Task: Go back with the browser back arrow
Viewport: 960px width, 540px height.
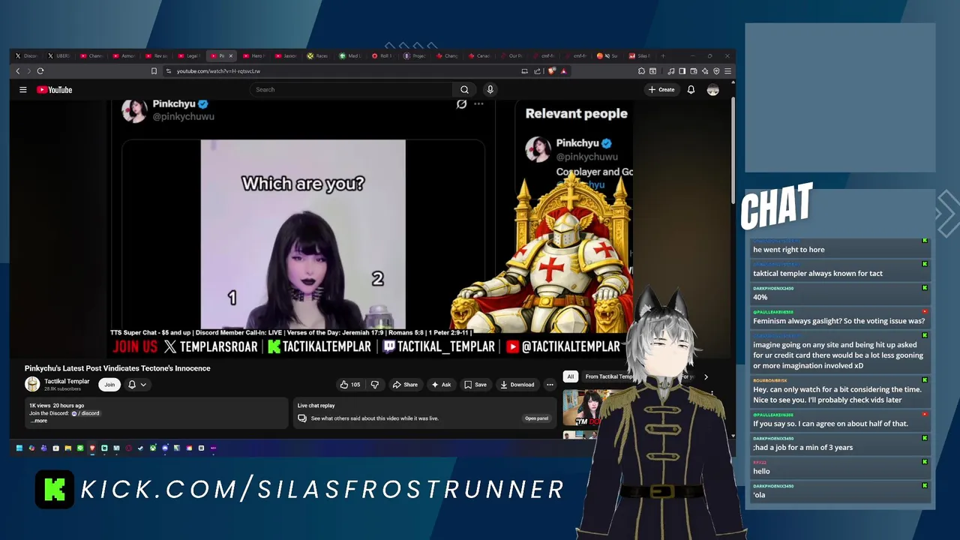Action: 18,71
